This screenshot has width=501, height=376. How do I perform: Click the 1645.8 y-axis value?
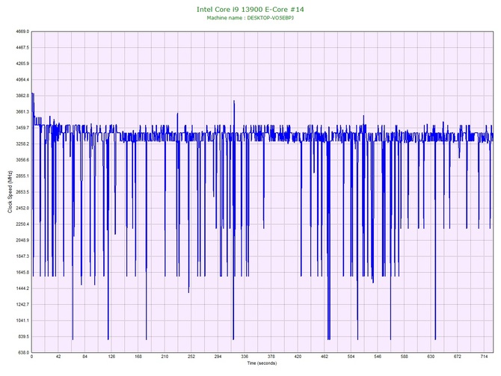point(22,273)
